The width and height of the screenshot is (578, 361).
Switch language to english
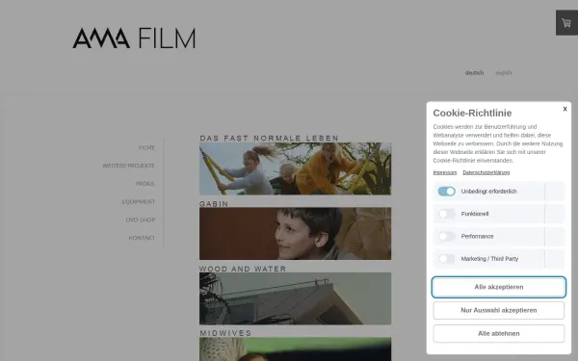coord(504,73)
